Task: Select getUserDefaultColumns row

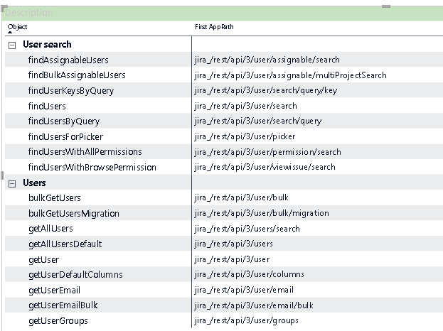Action: 224,275
